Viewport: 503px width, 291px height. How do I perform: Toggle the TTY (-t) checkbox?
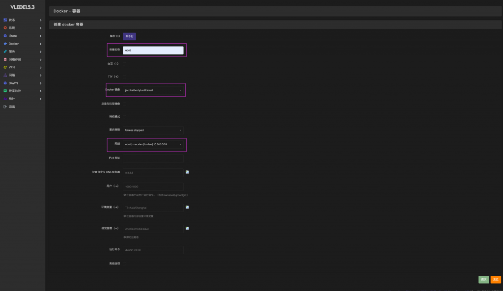[124, 77]
